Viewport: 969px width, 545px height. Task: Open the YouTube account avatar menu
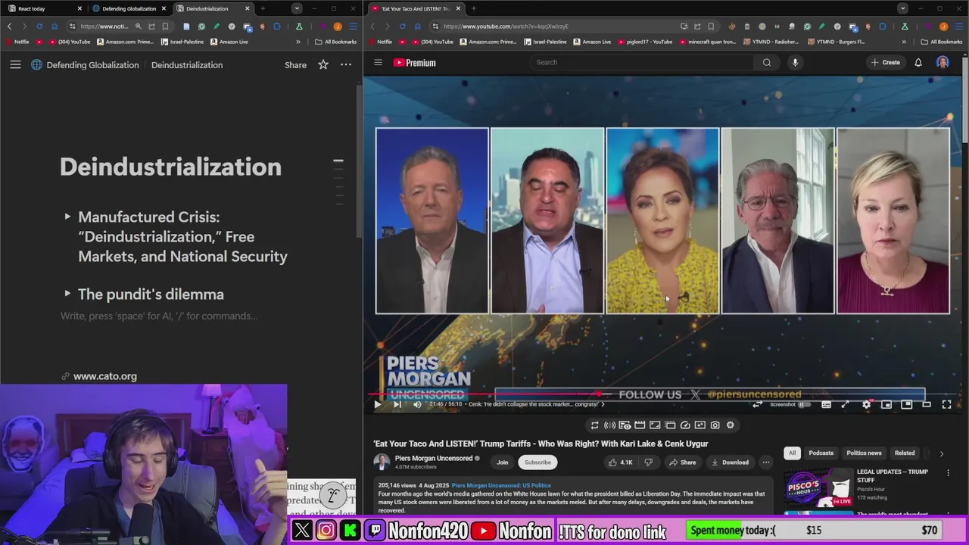[x=943, y=62]
